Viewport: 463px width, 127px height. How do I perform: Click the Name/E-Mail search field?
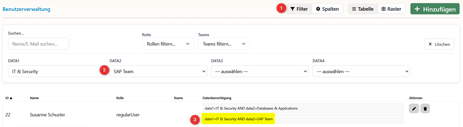[x=39, y=44]
